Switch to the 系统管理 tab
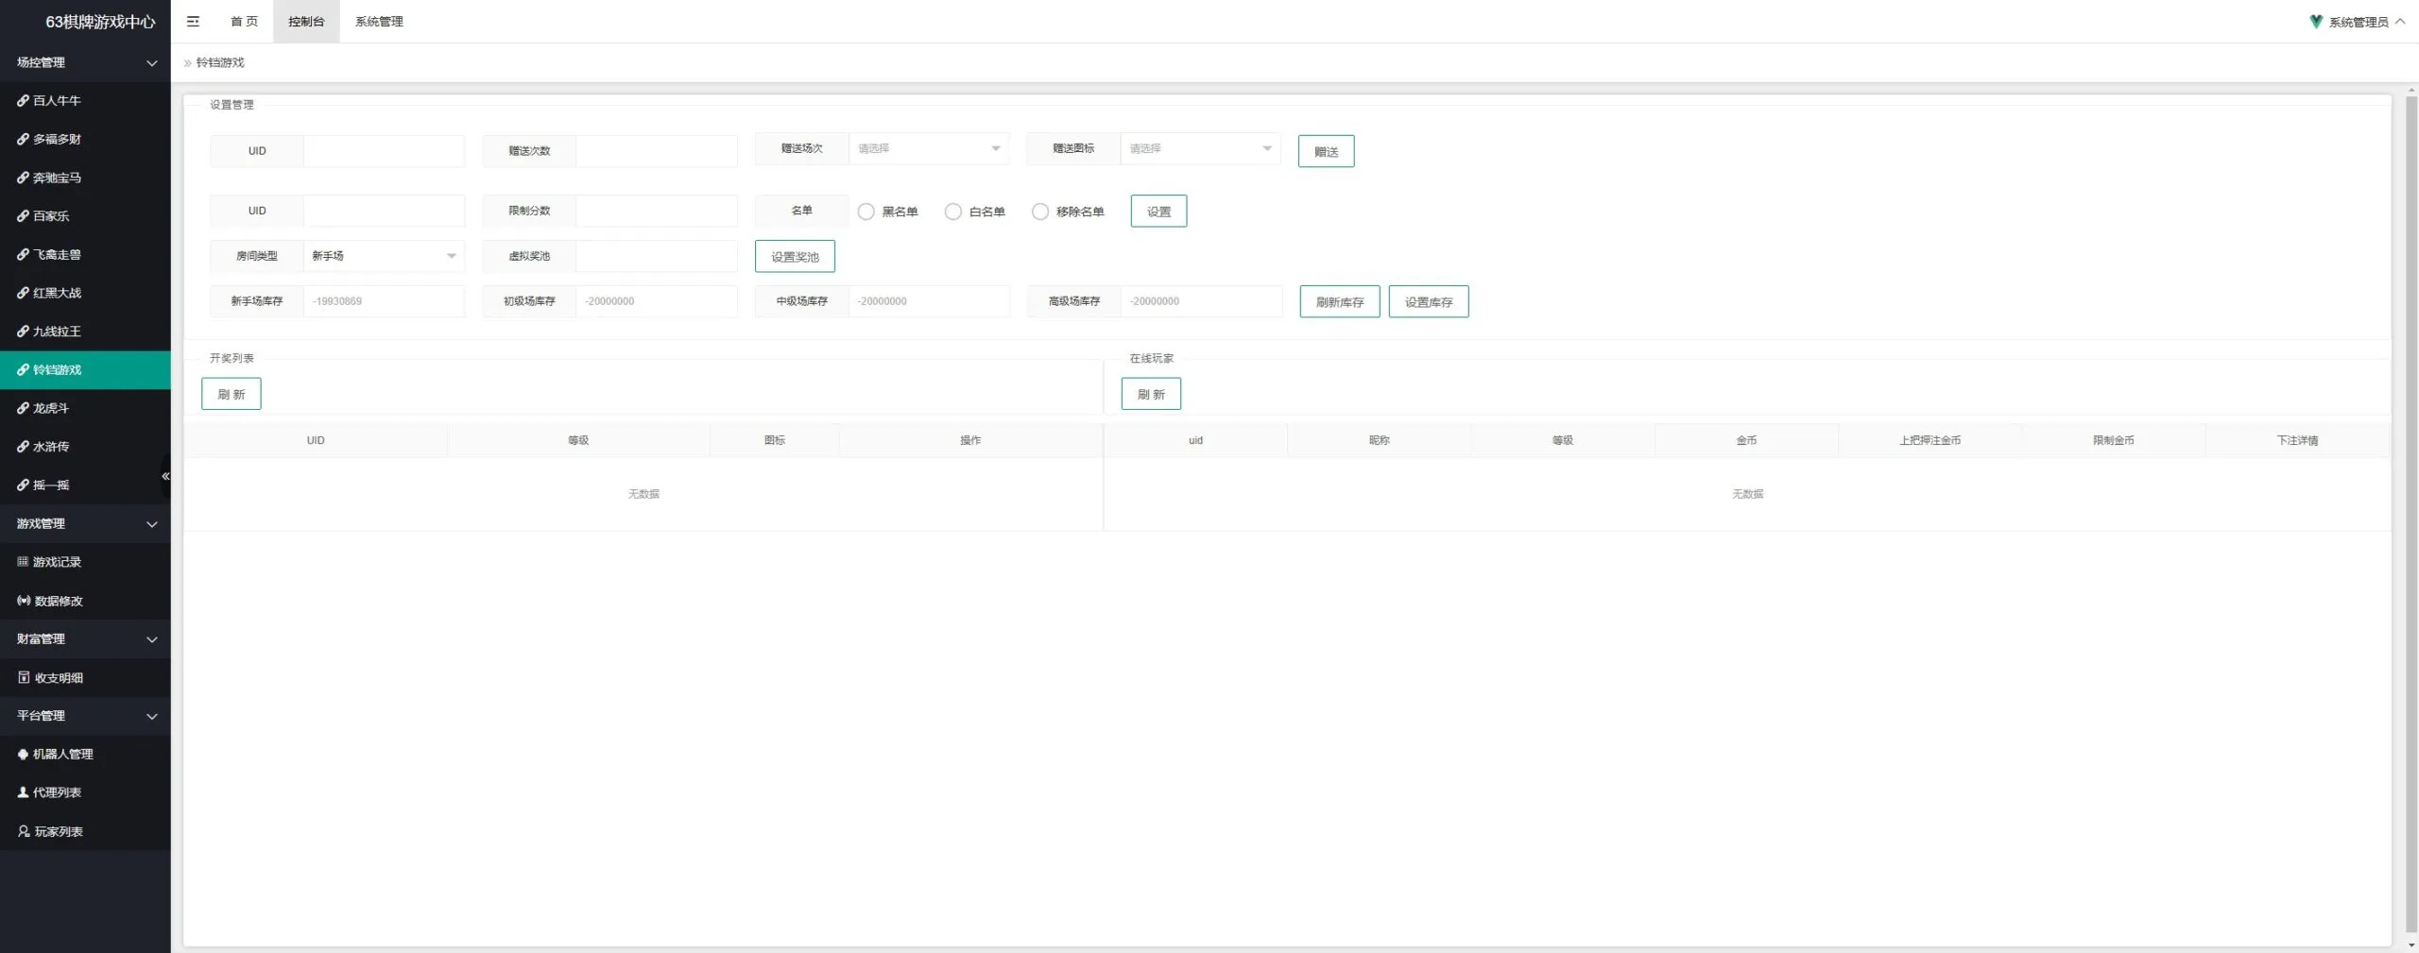 pyautogui.click(x=379, y=21)
